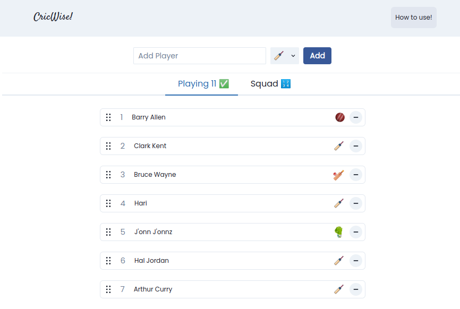460x309 pixels.
Task: Open the player role dropdown
Action: point(285,56)
